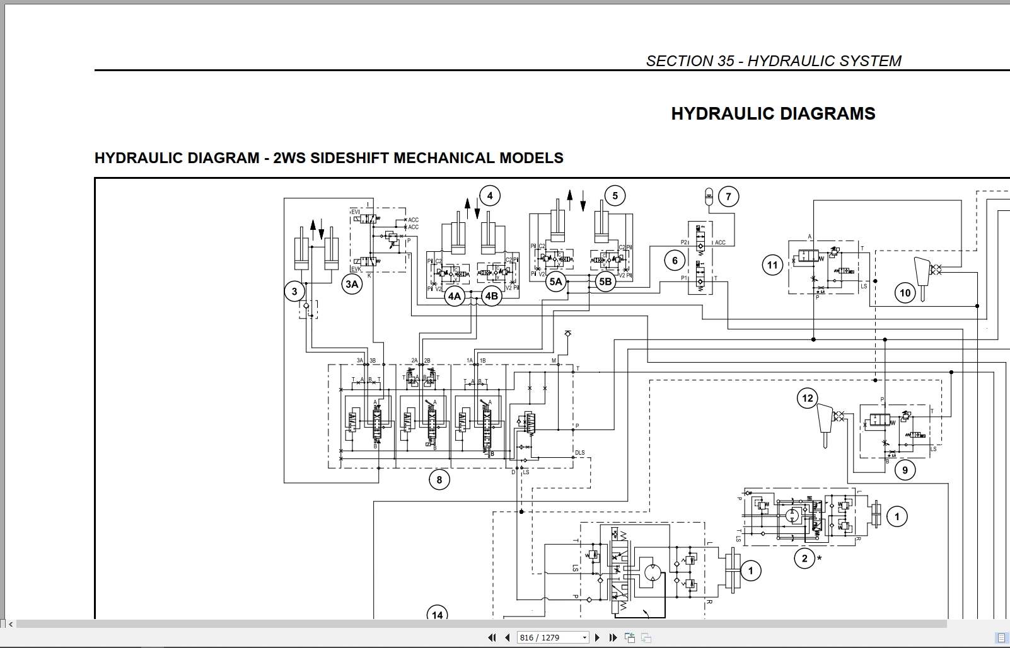The width and height of the screenshot is (1010, 648).
Task: Click callout 14 near the bottom of the diagram
Action: click(438, 614)
